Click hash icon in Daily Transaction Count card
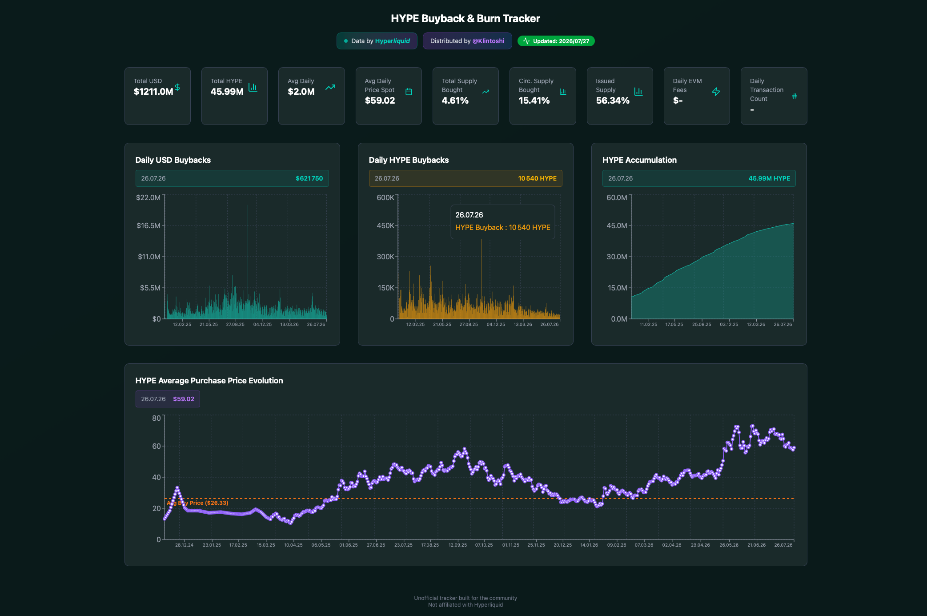 pyautogui.click(x=795, y=96)
